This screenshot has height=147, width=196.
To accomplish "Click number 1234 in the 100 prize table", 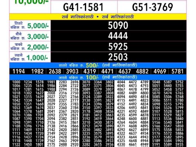I will click(x=28, y=82).
